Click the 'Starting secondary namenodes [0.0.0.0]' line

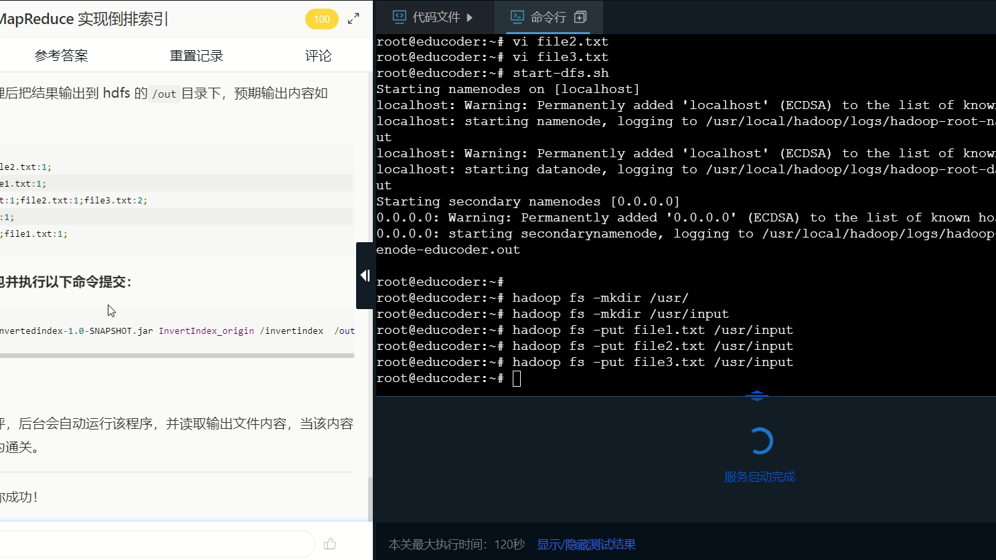(x=528, y=201)
